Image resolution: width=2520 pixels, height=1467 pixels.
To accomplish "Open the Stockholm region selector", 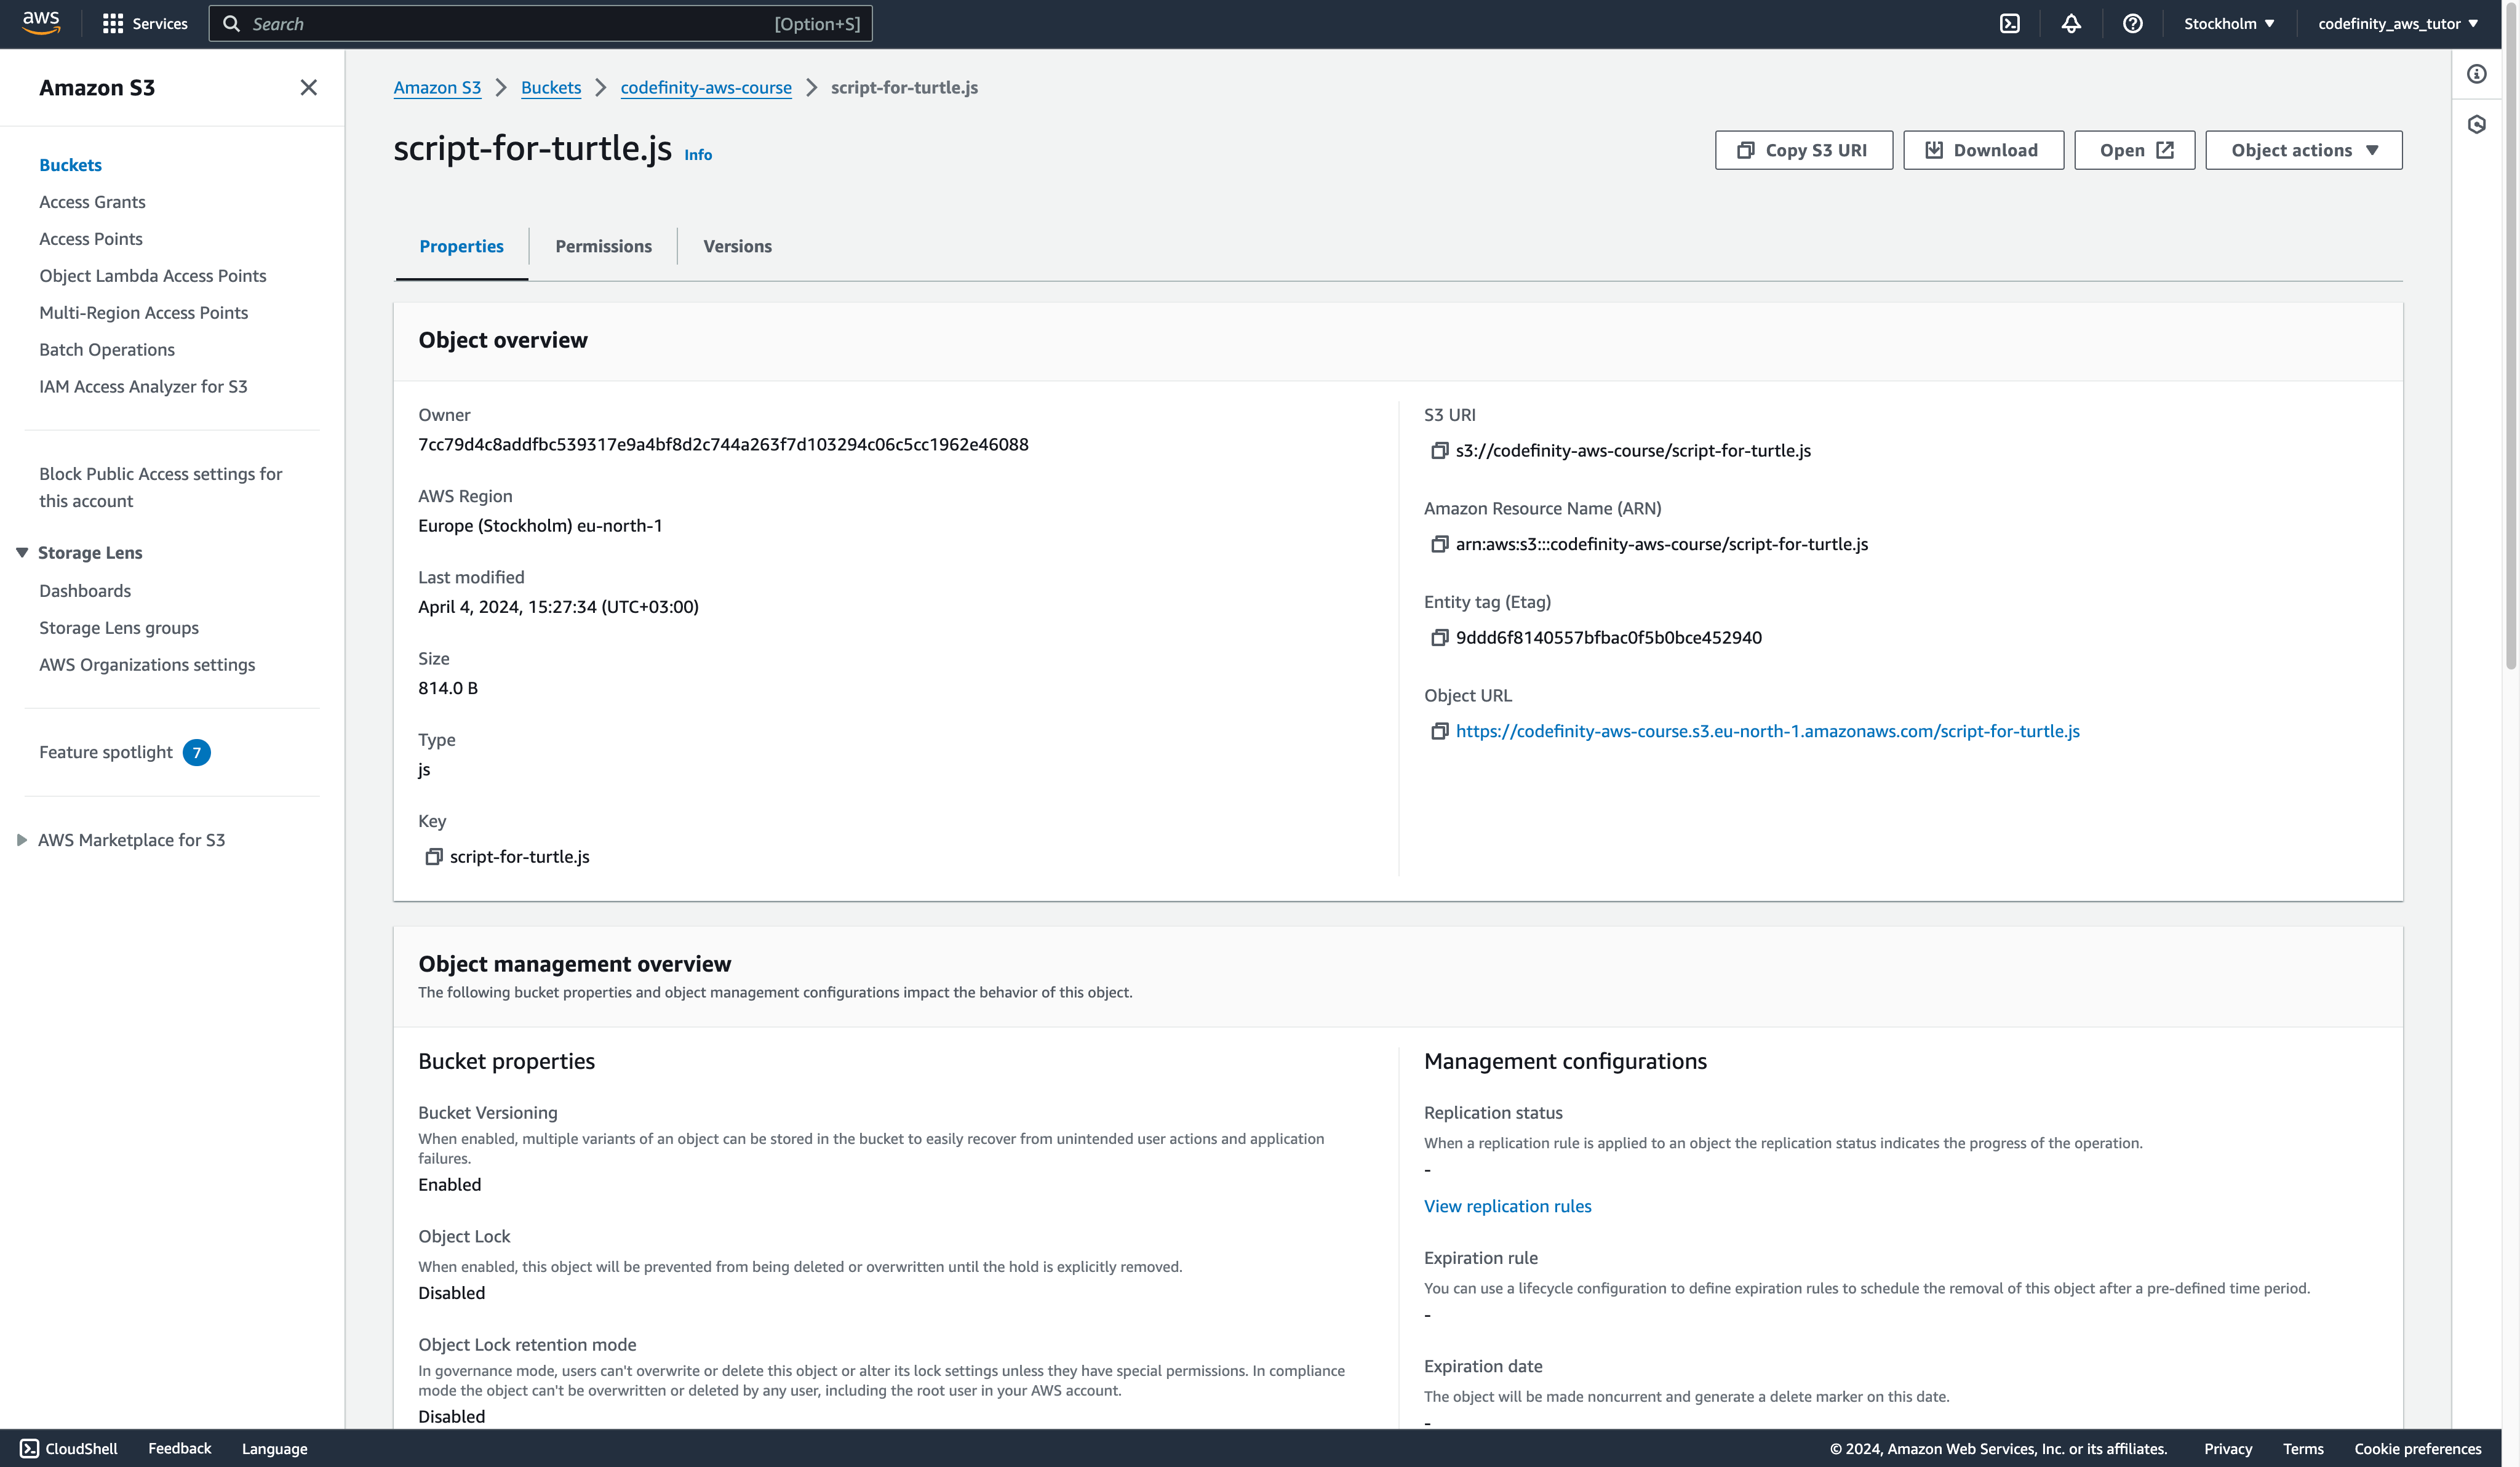I will [x=2228, y=24].
